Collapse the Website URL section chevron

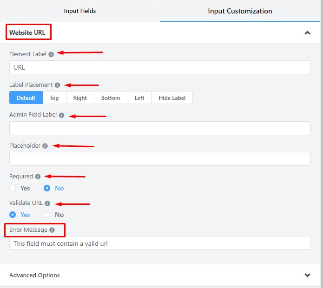coord(307,33)
